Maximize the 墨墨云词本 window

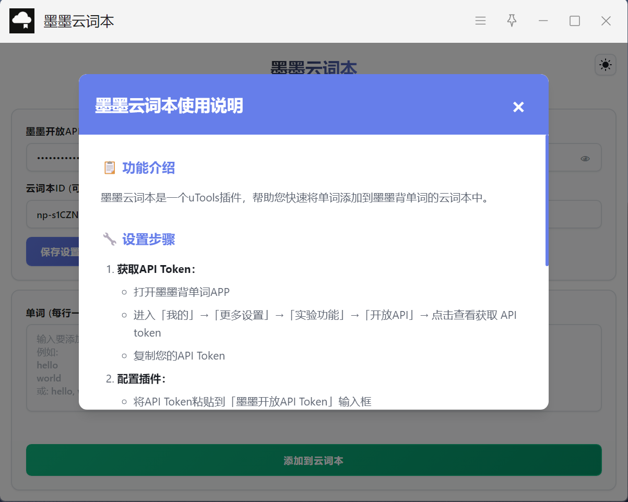[x=575, y=21]
